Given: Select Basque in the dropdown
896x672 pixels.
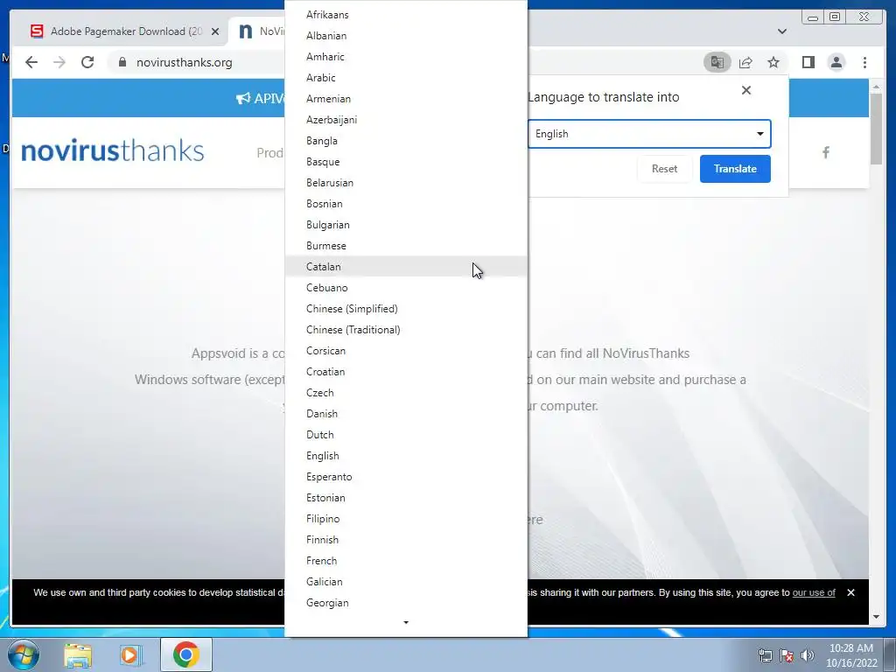Looking at the screenshot, I should pyautogui.click(x=406, y=162).
